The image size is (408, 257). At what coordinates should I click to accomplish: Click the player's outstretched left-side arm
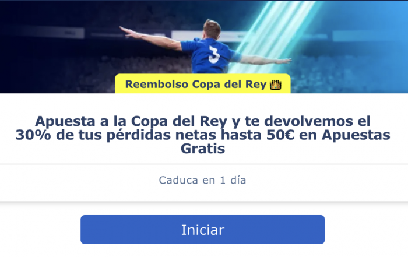pyautogui.click(x=151, y=38)
